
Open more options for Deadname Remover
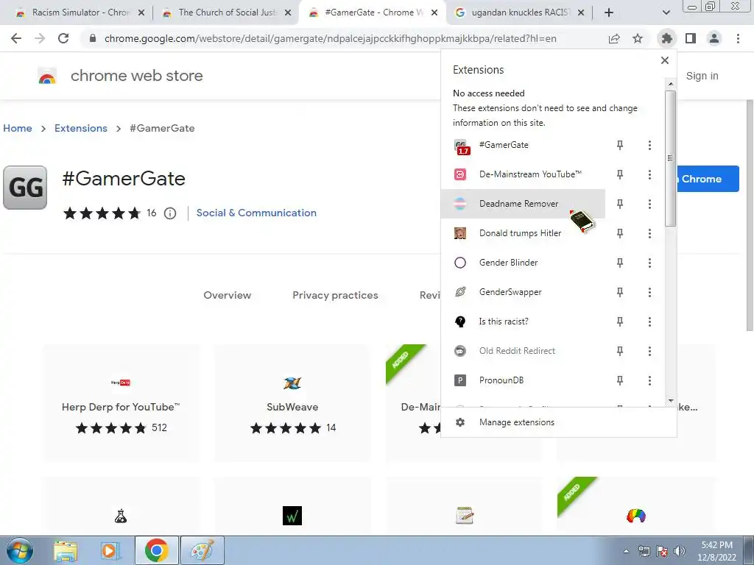click(649, 204)
